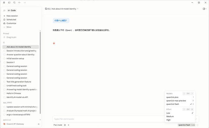Toggle the sidebar panel icon
The image size is (209, 128).
9,2
